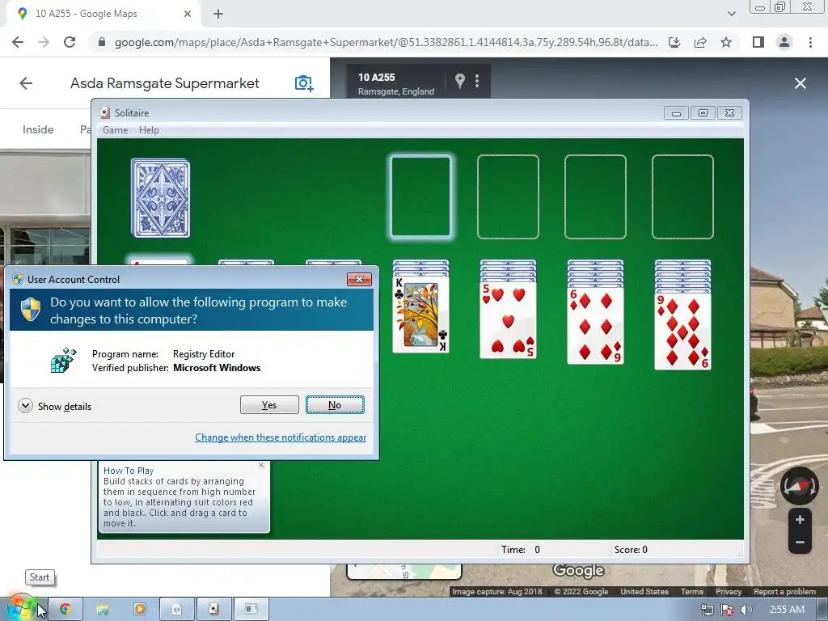Toggle the Chrome side panel
828x621 pixels.
pyautogui.click(x=758, y=42)
